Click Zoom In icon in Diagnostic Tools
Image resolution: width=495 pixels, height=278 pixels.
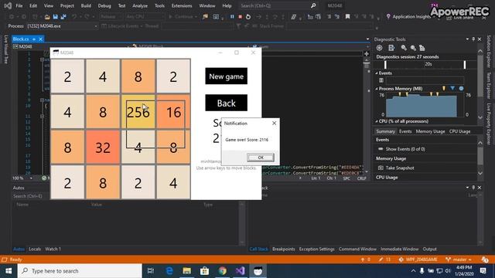tap(404, 48)
